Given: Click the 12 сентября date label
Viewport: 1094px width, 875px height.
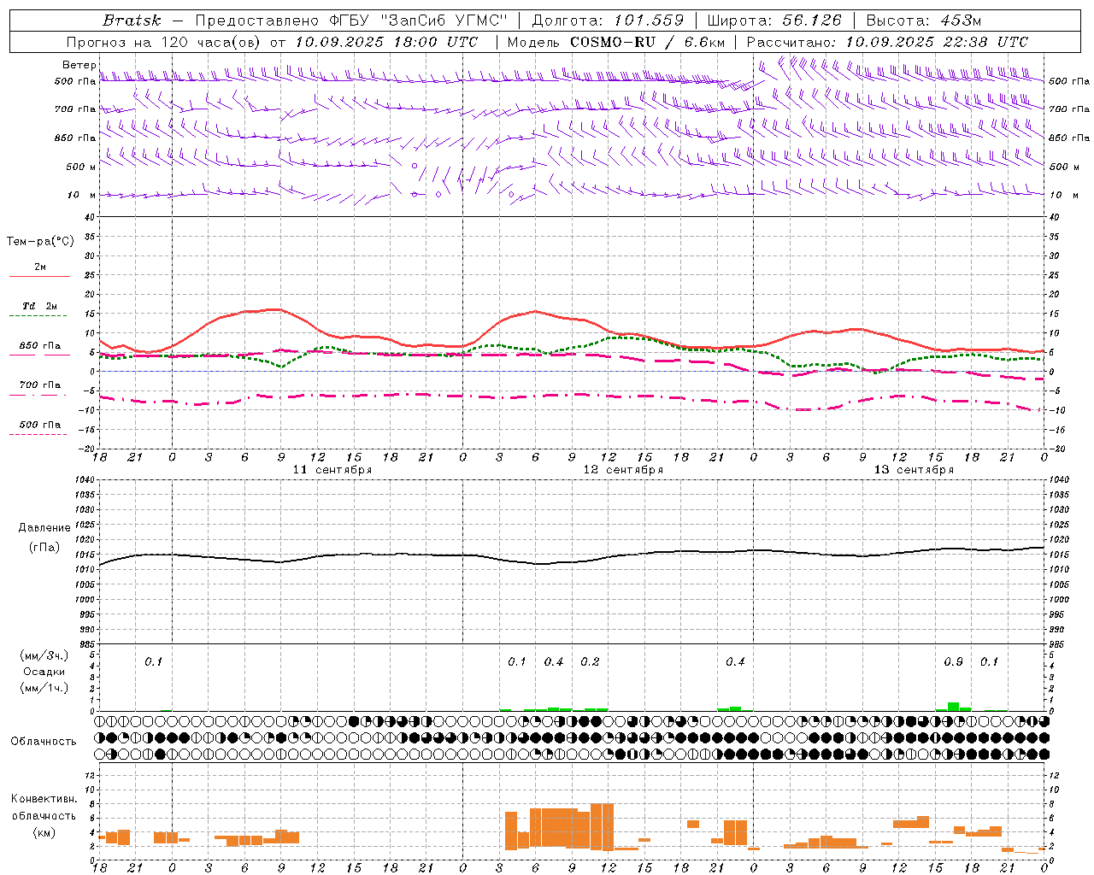Looking at the screenshot, I should [623, 470].
